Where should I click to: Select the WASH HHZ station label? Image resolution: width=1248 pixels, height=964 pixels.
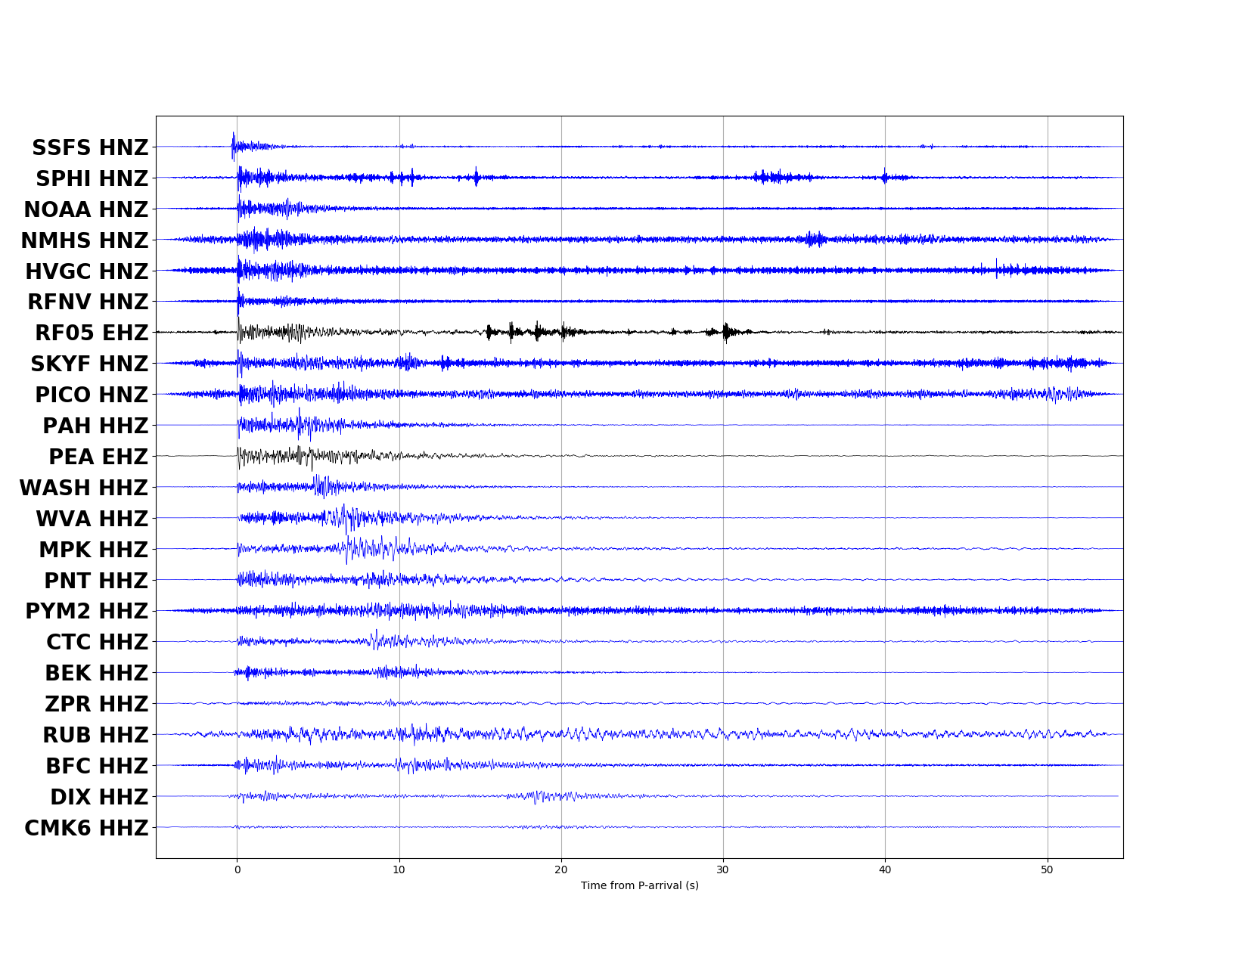[84, 488]
